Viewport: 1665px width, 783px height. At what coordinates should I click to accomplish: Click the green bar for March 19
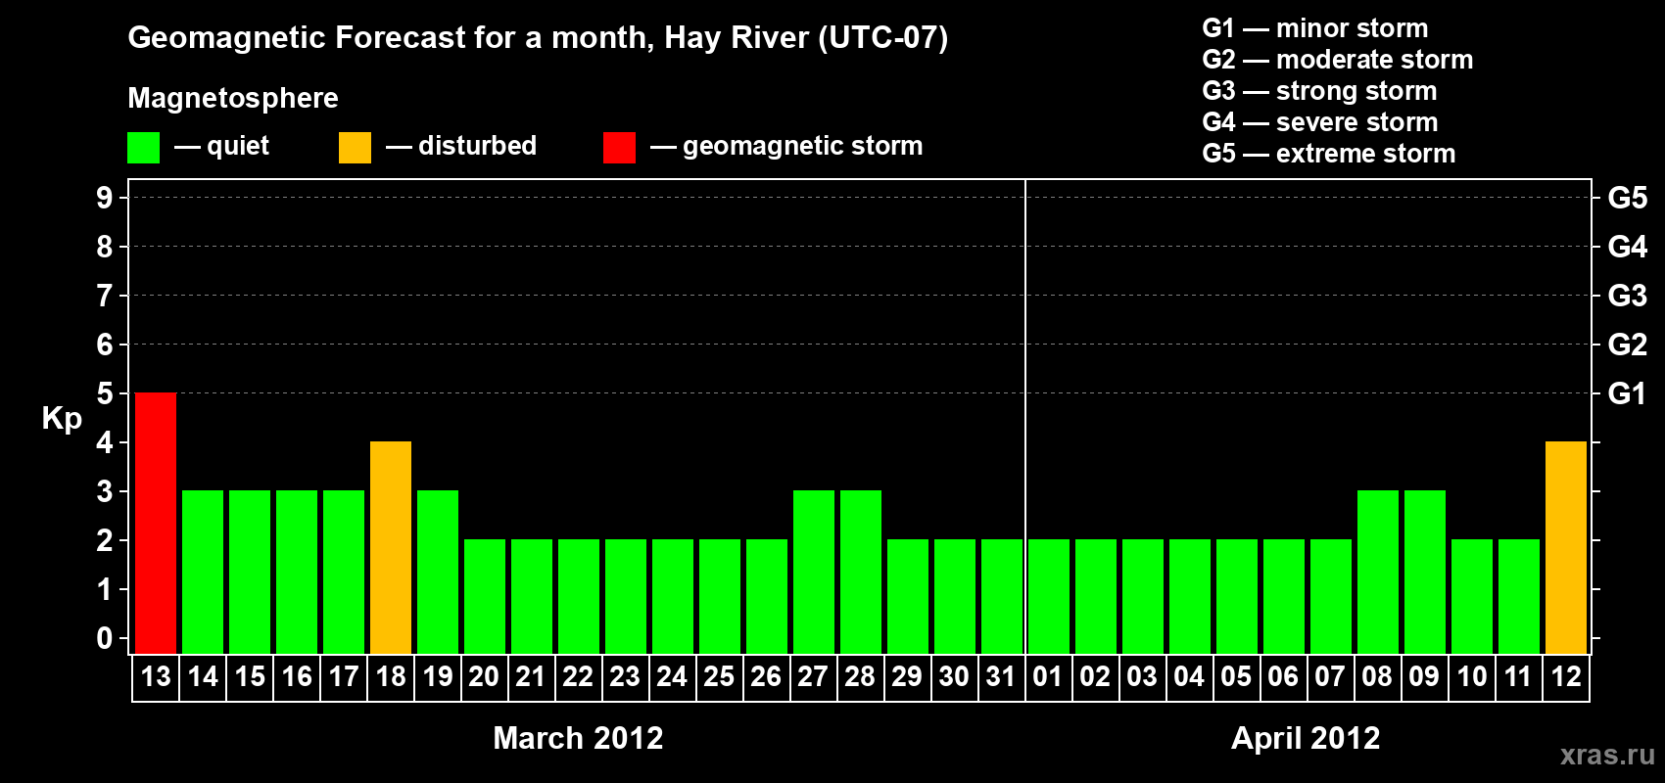coord(438,572)
